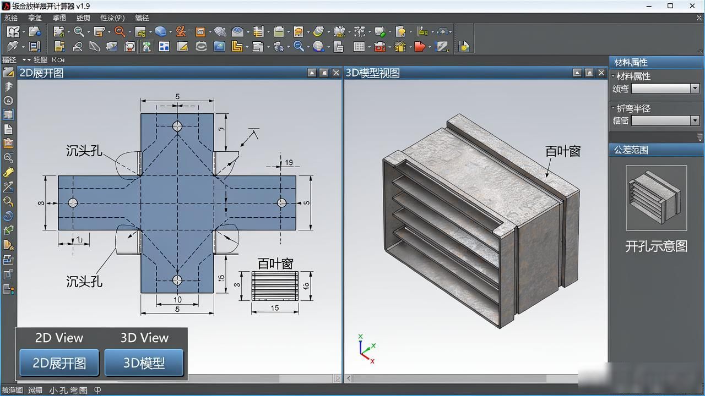Click the blue 3D box toolbar icon
The width and height of the screenshot is (705, 396).
tap(160, 31)
